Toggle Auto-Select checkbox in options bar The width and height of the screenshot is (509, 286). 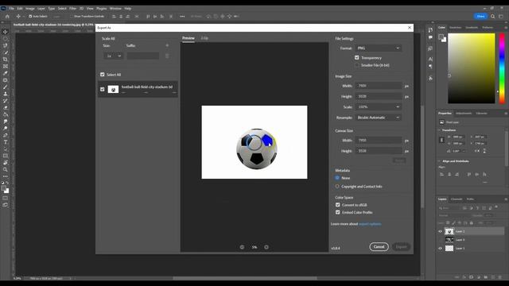point(30,16)
